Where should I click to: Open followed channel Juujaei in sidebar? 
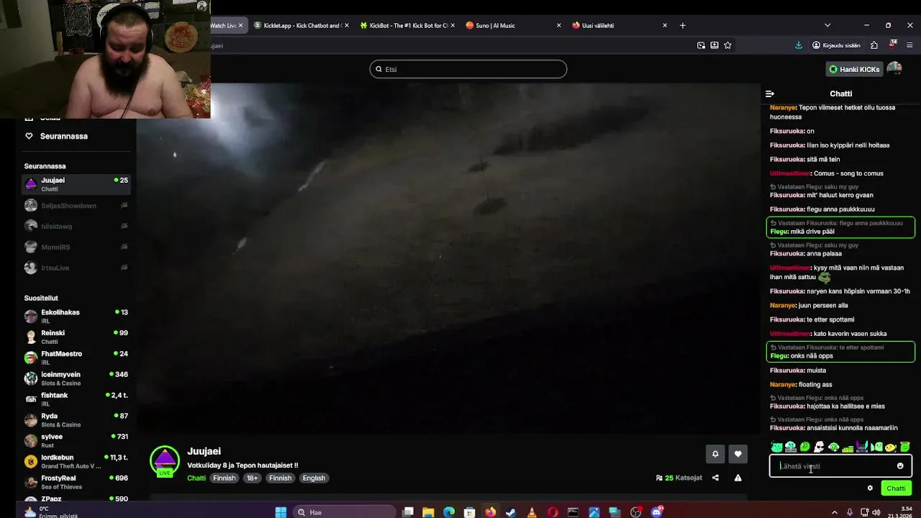coord(76,184)
